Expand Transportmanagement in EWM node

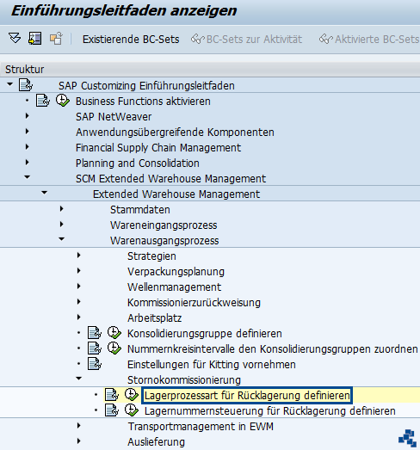click(x=78, y=426)
